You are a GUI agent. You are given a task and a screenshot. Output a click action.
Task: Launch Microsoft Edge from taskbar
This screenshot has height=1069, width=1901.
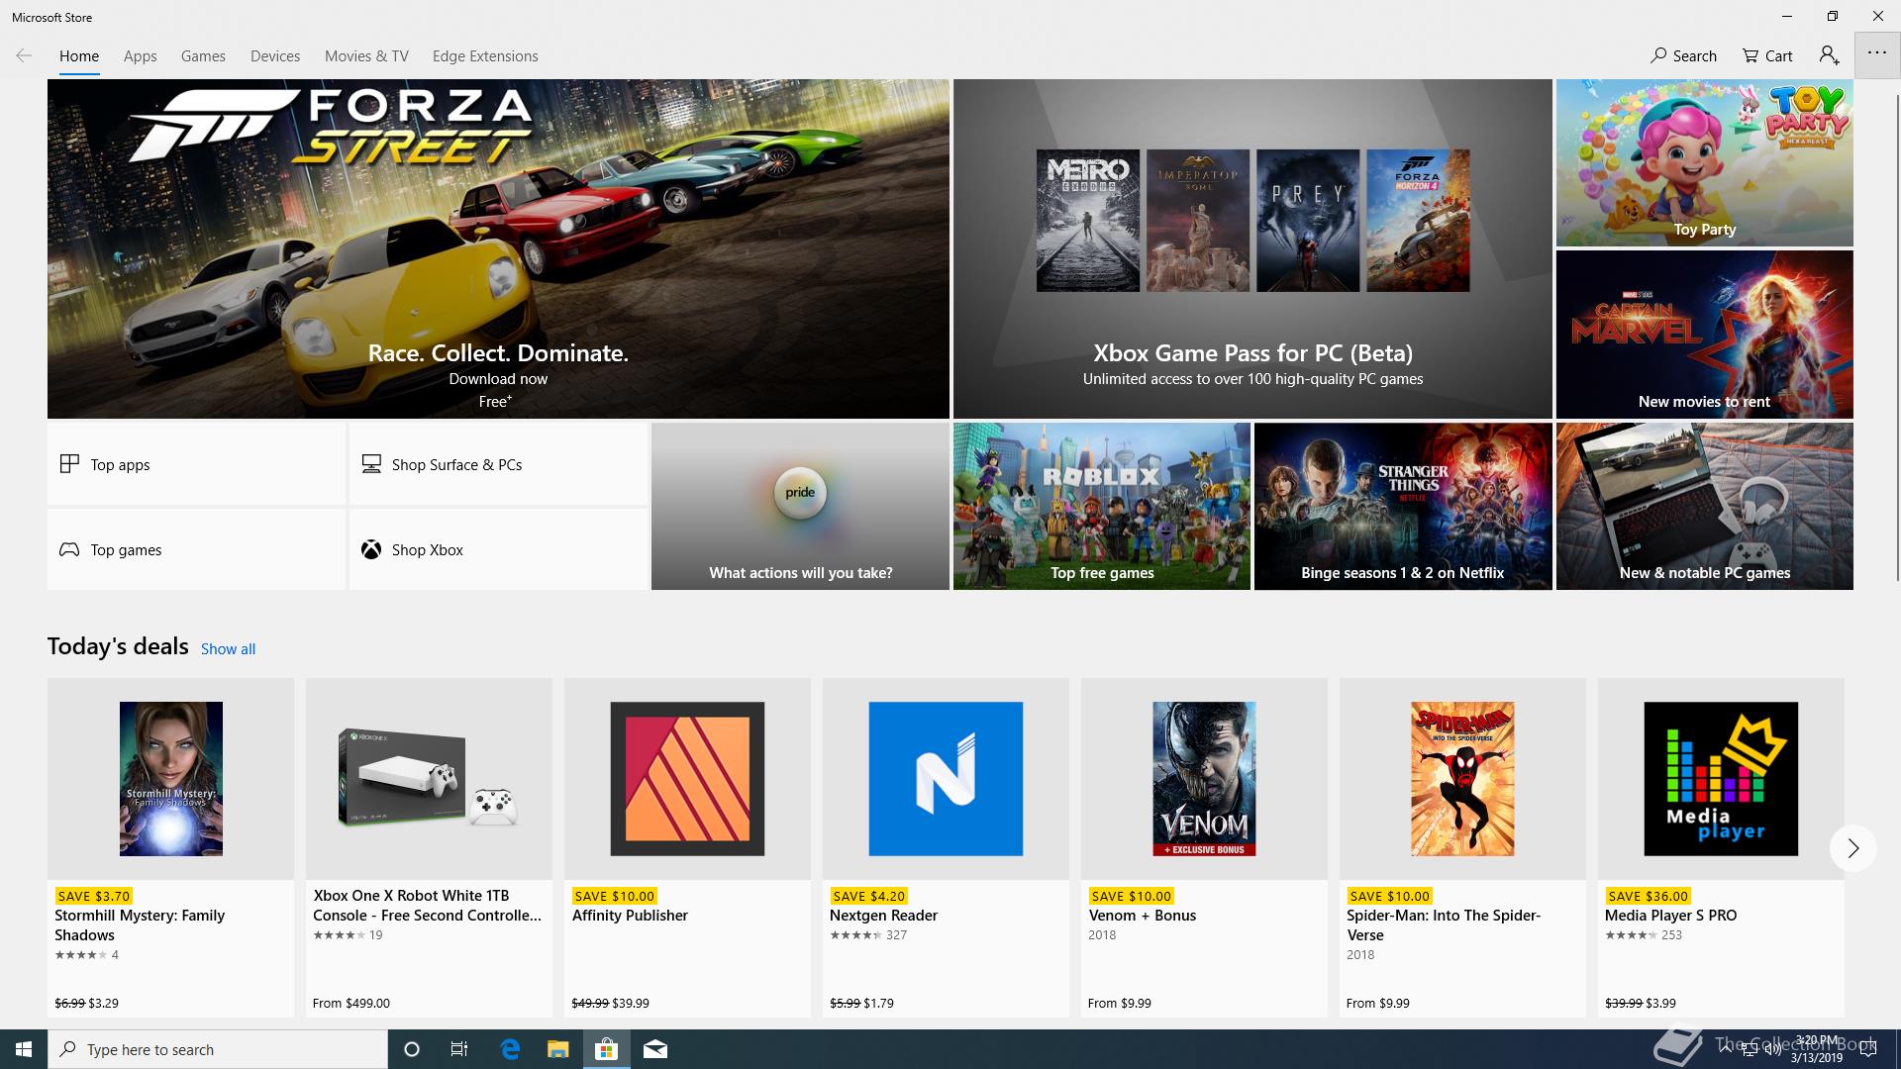(510, 1049)
